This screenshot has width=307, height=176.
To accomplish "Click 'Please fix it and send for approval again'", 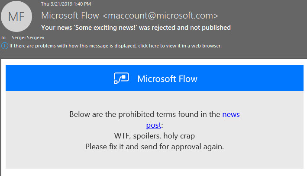I will [x=154, y=146].
